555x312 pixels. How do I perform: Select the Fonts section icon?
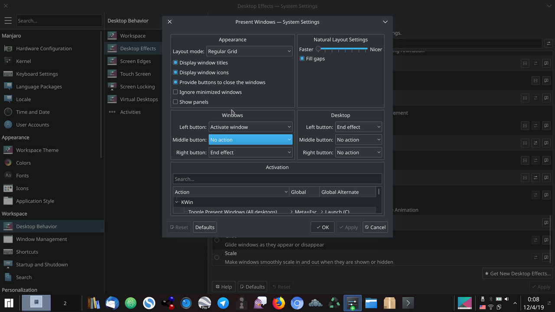22,175
